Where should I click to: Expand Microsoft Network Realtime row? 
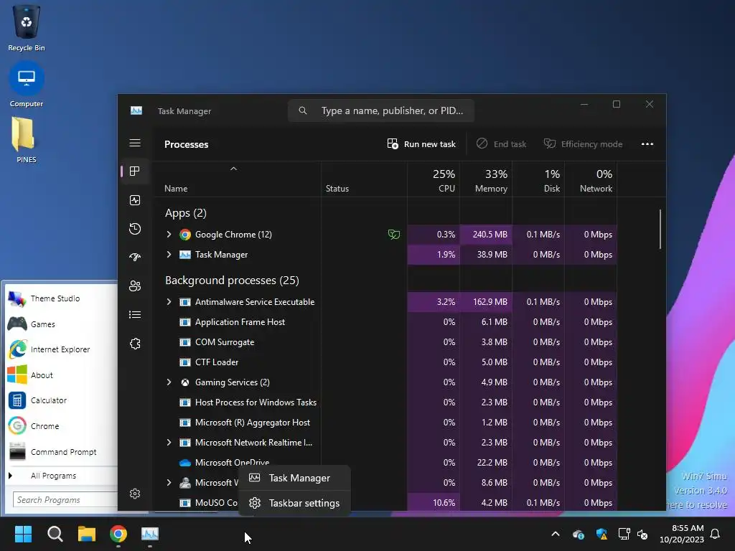pyautogui.click(x=169, y=442)
